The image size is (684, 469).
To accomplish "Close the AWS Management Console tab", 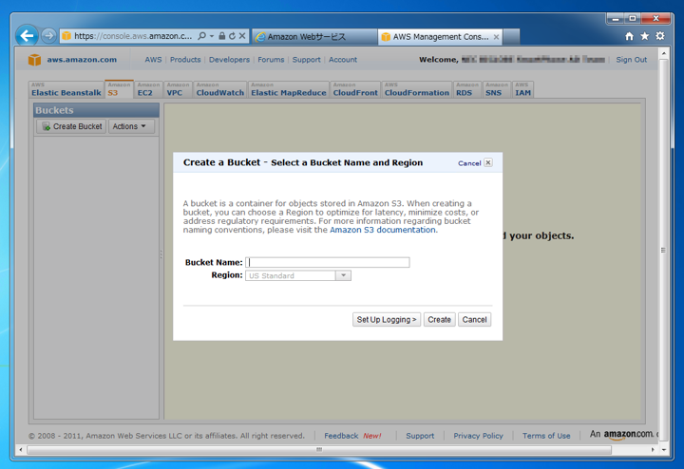I will tap(496, 37).
